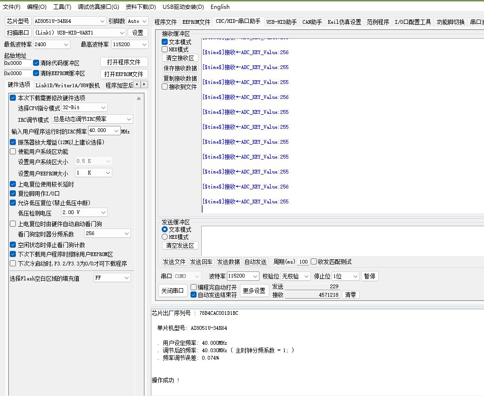This screenshot has width=484, height=396.
Task: Open 调试仿真接口(G) menu
Action: click(x=98, y=7)
